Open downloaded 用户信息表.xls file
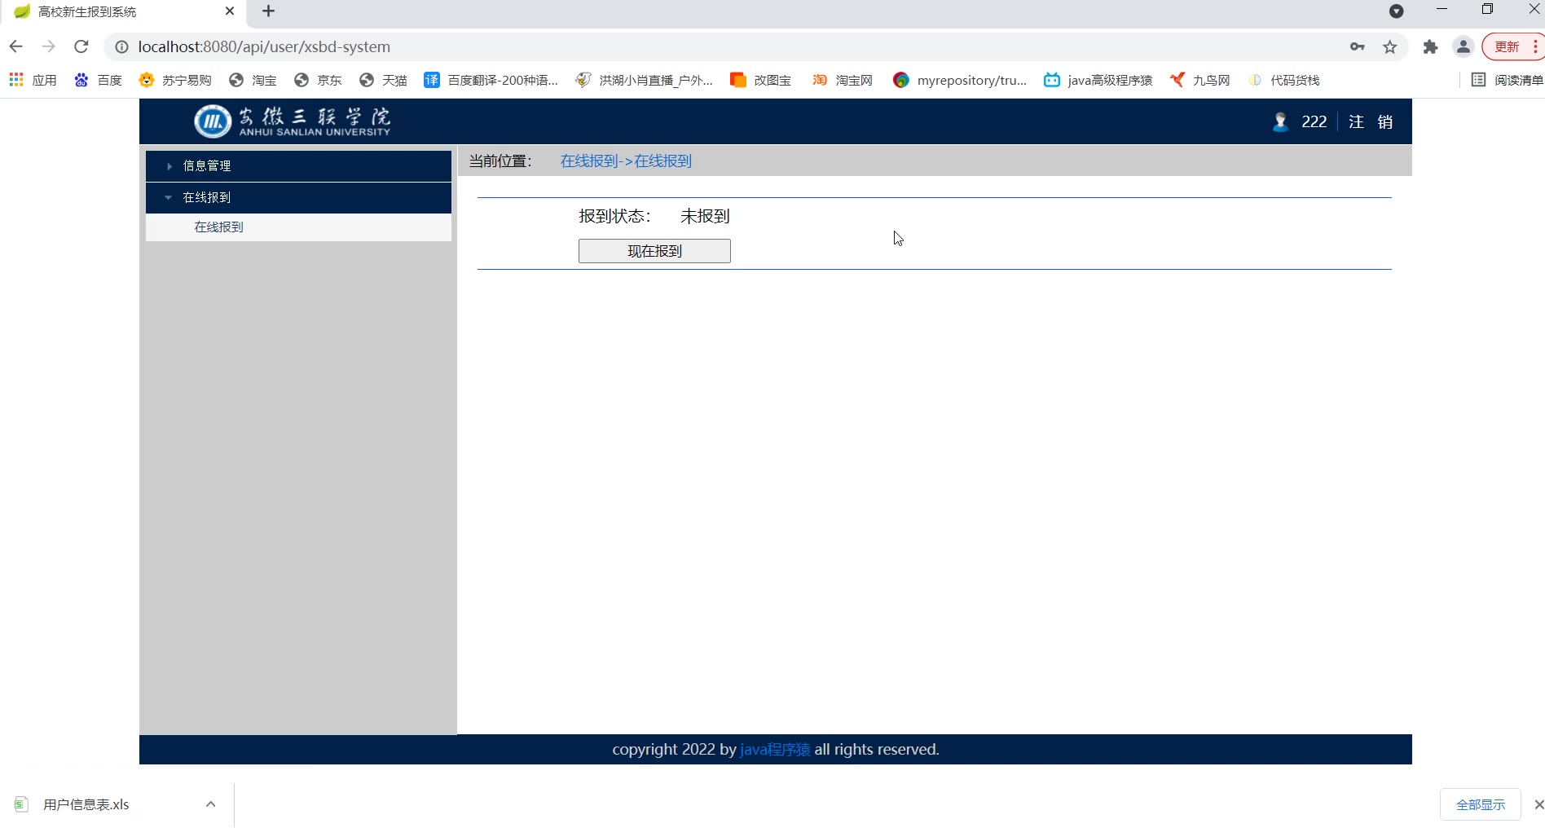This screenshot has width=1545, height=828. coord(86,805)
